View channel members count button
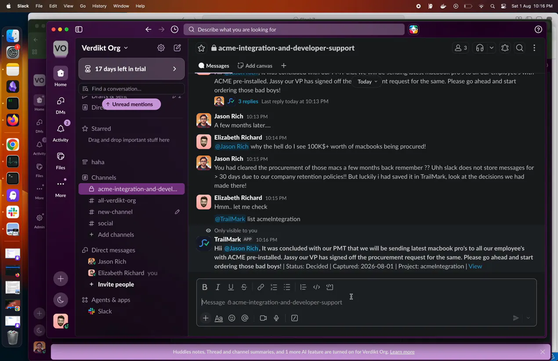 (x=460, y=48)
